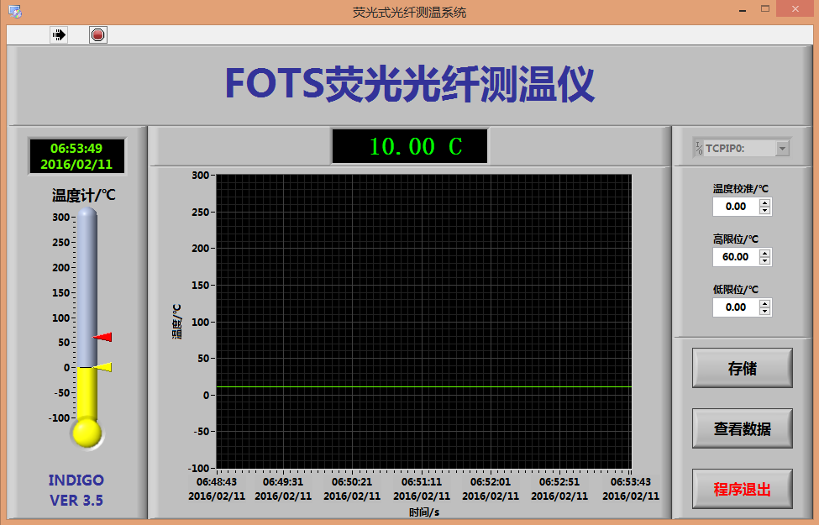Click the application icon in title bar
The width and height of the screenshot is (819, 525).
(x=15, y=12)
